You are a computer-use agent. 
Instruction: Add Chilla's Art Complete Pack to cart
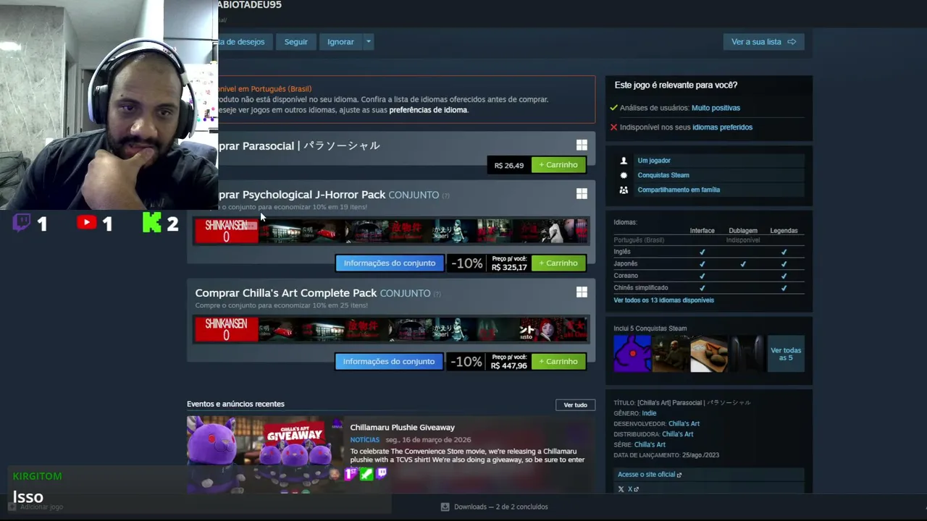(558, 362)
